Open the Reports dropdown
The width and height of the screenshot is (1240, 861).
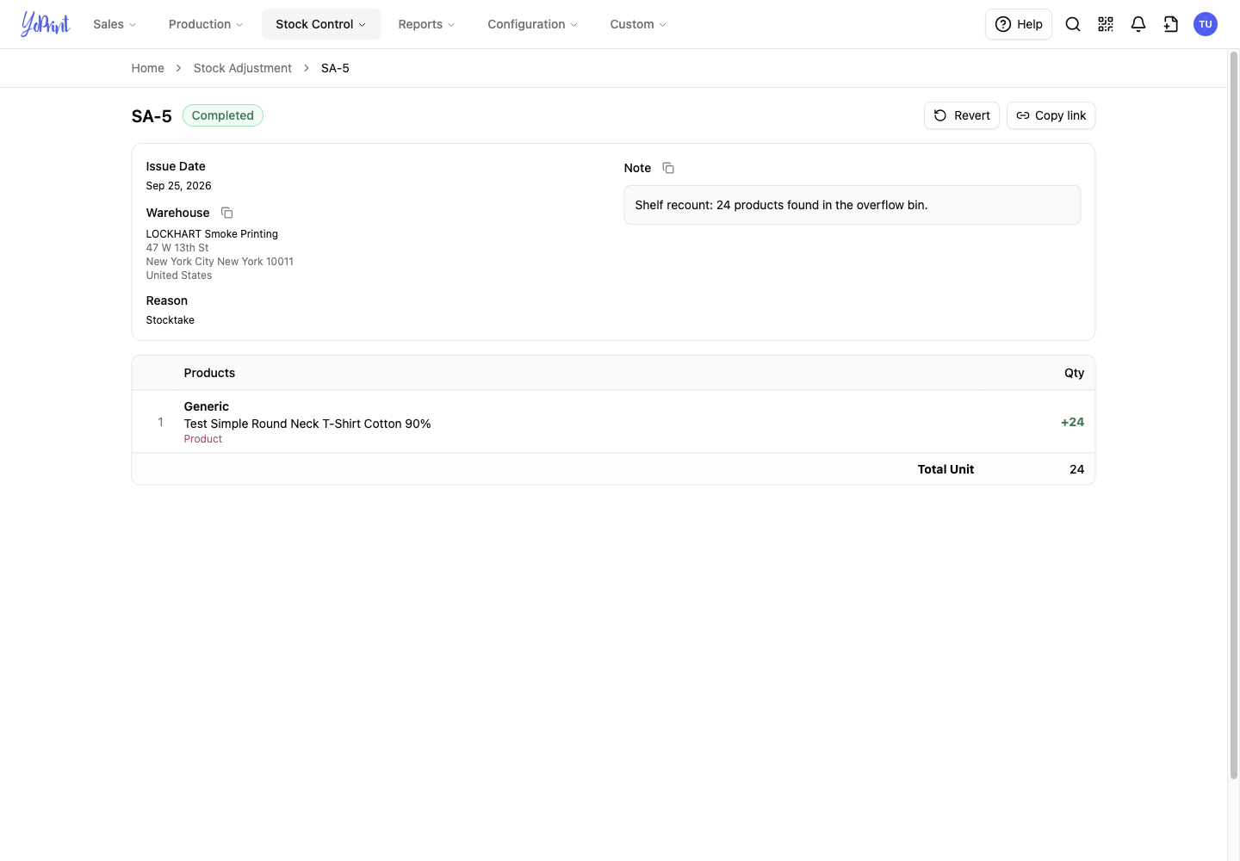click(426, 24)
